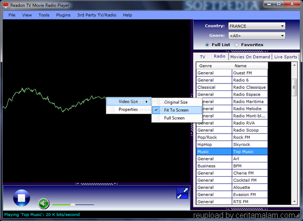Viewport: 303px width, 221px height.
Task: Sort the list by Genre column header
Action: (214, 66)
